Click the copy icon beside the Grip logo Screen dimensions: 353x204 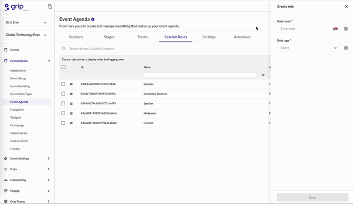coord(50,6)
